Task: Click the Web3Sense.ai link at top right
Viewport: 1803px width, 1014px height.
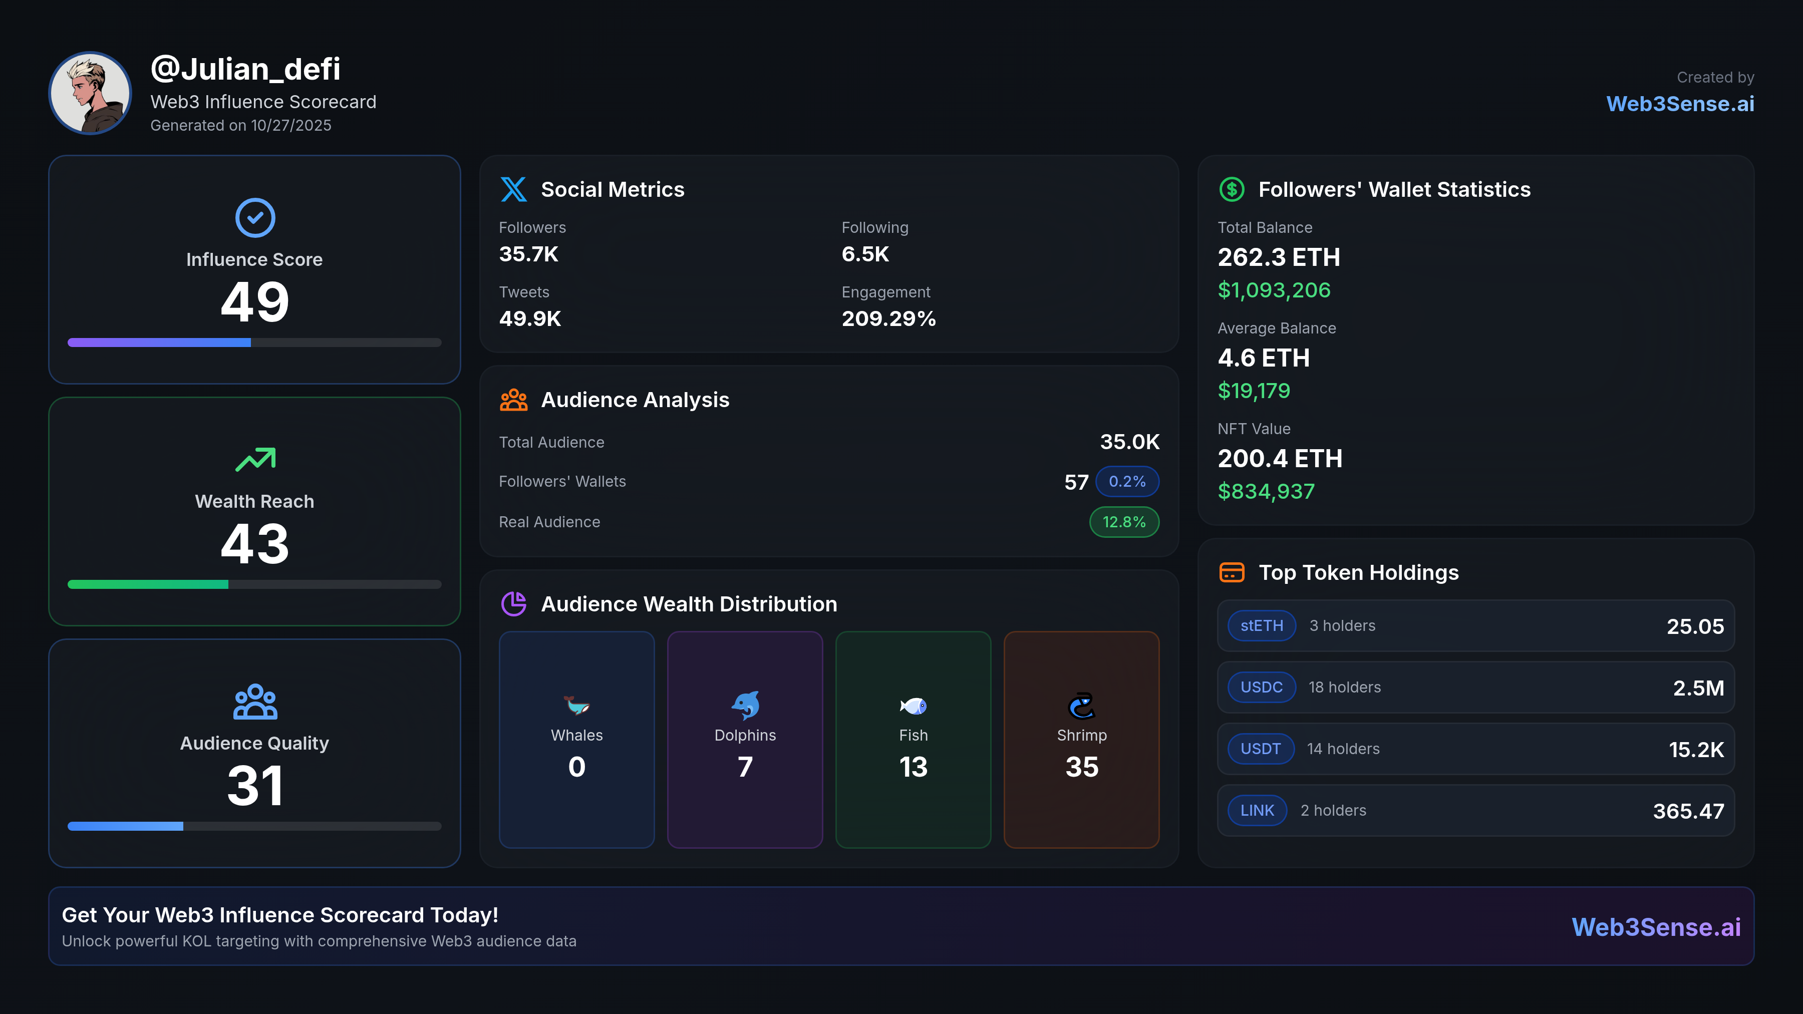Action: point(1680,104)
